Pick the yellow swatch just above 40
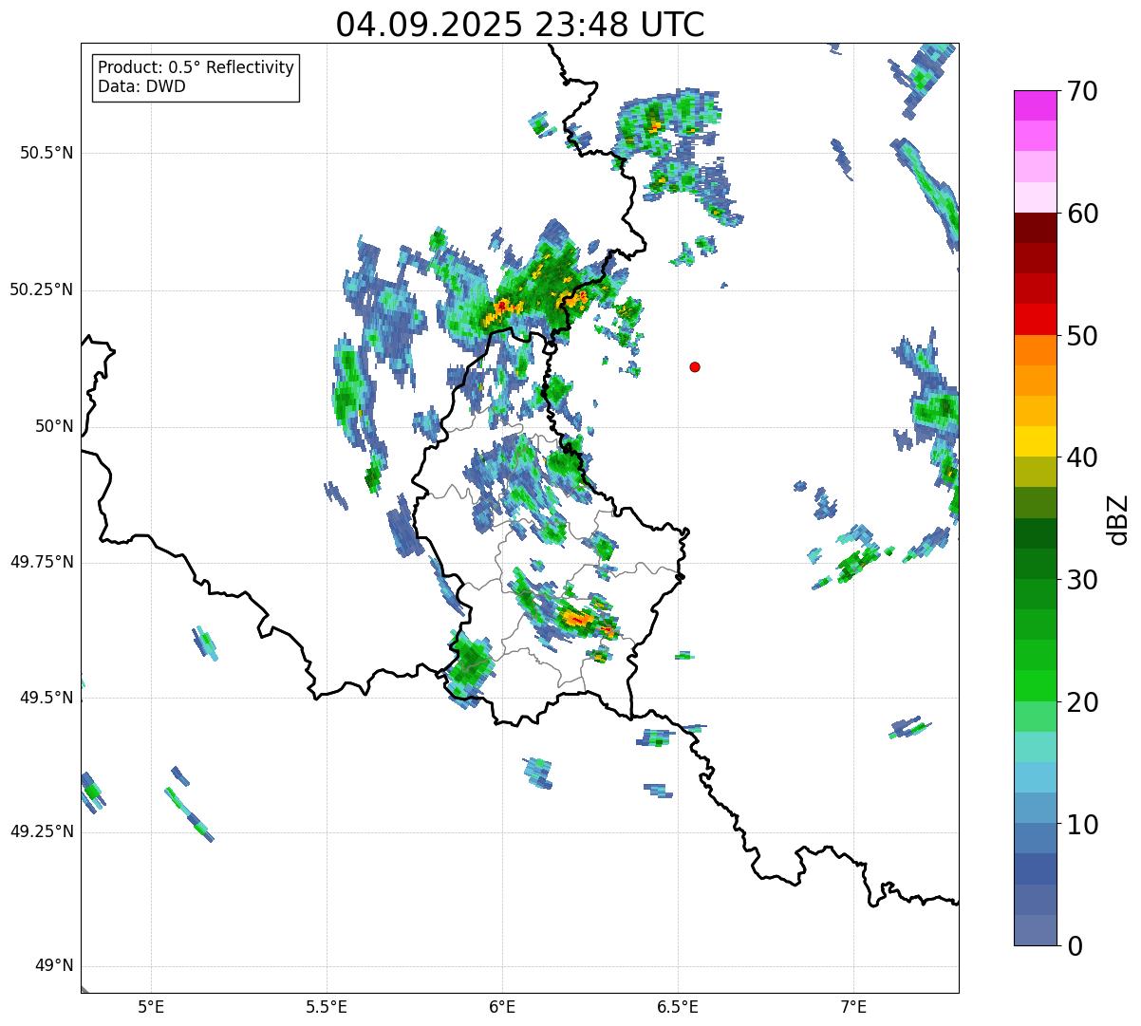1141x1026 pixels. [x=1036, y=441]
